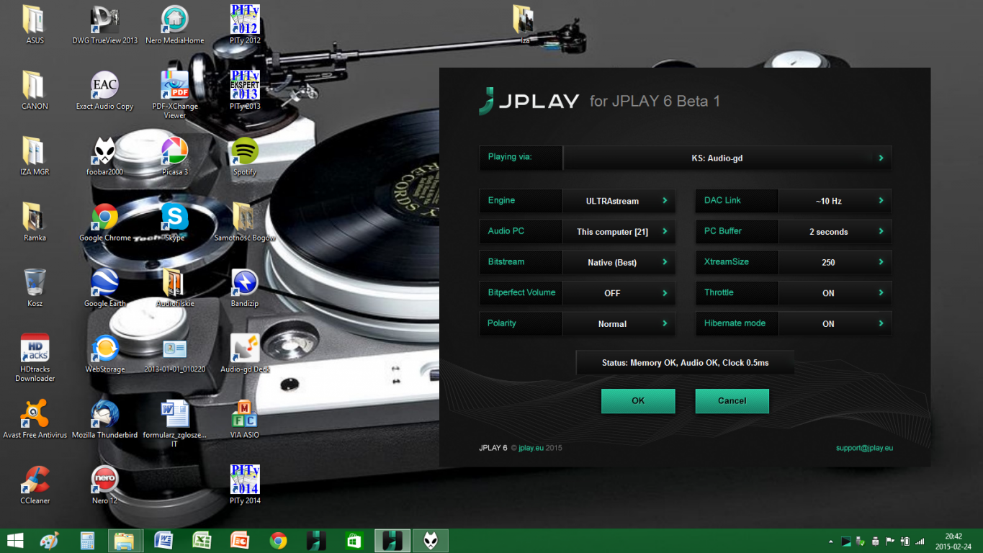This screenshot has width=983, height=553.
Task: Open the taskbar Calculator icon
Action: (88, 541)
